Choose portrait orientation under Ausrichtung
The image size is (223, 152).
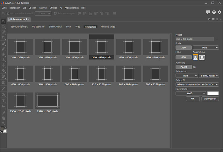[195, 57]
